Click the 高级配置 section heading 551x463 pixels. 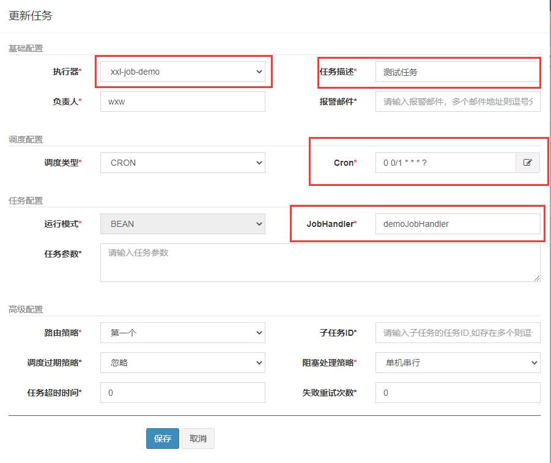26,309
